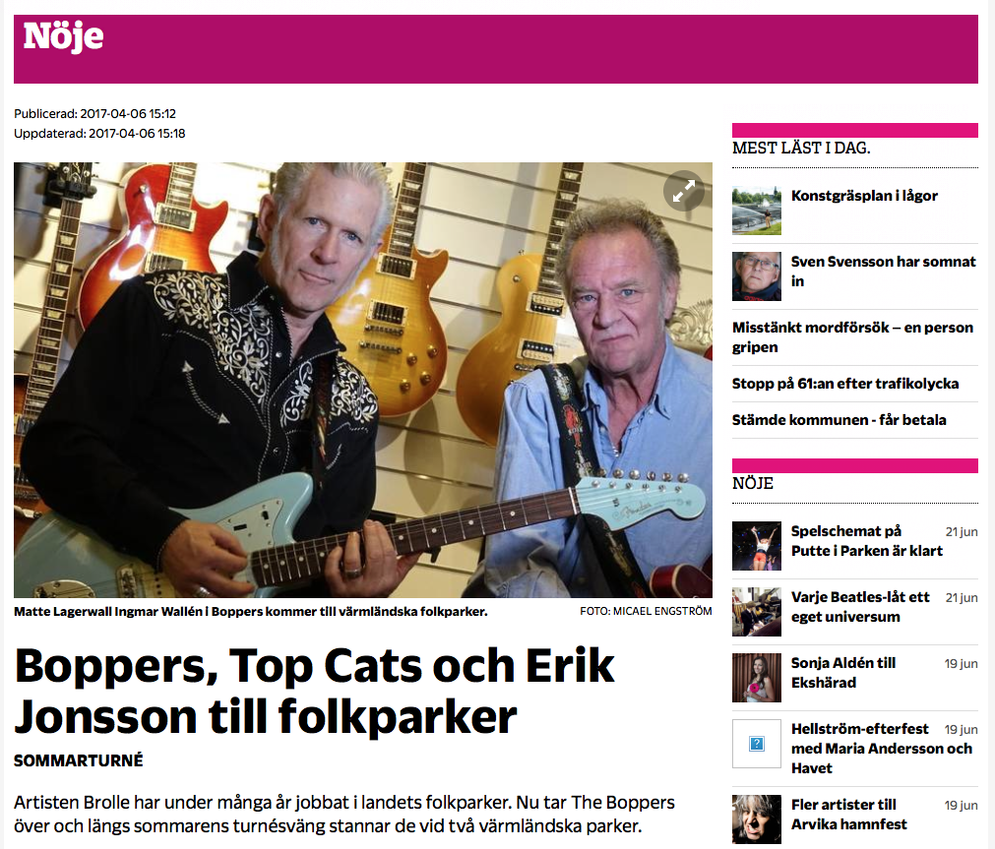Open the Sonja Aldén thumbnail image
Screen dimensions: 995x849
(757, 678)
